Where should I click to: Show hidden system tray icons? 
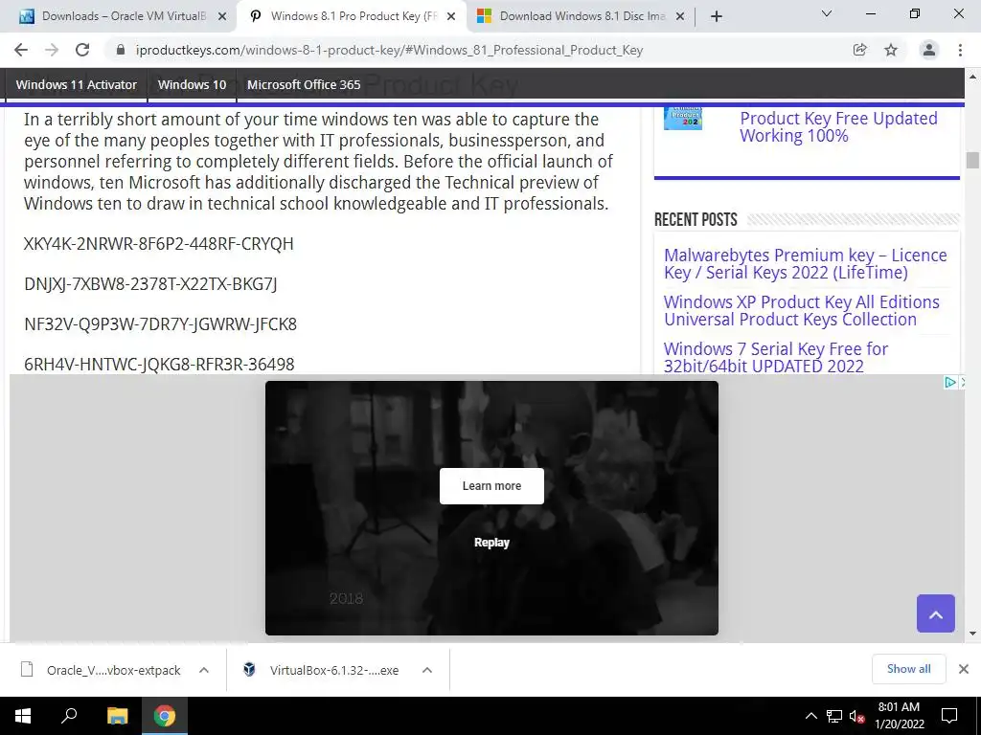click(810, 716)
